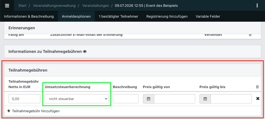Click the Preis gültig bis date field

(231, 99)
